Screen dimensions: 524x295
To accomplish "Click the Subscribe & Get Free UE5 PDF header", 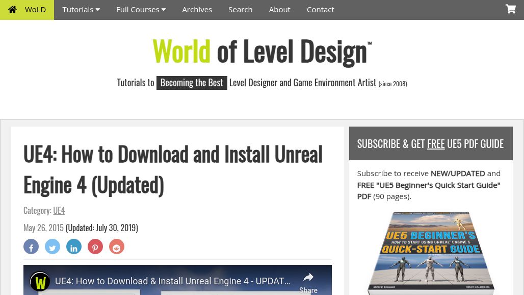I will (430, 144).
